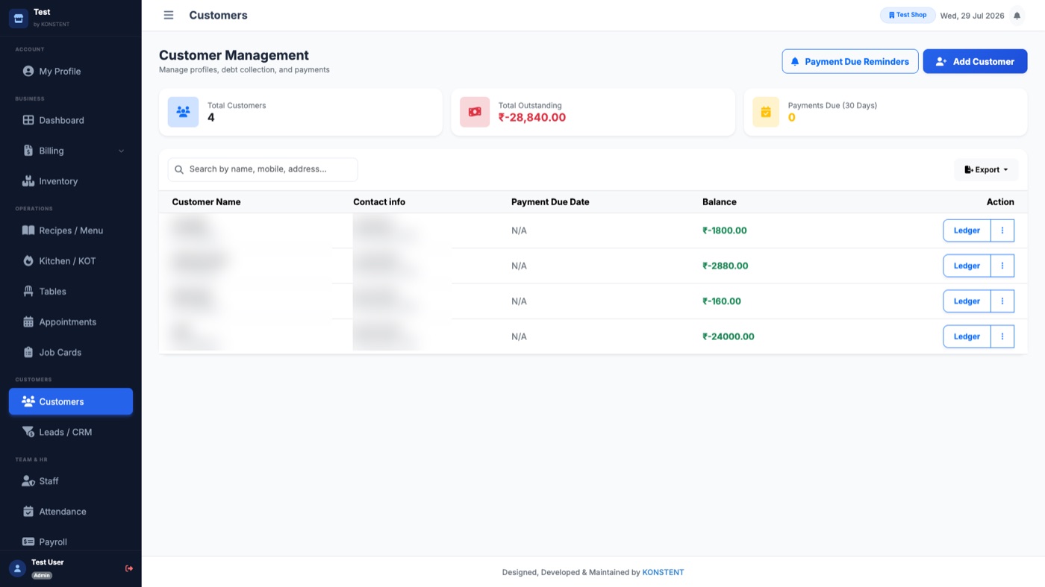The height and width of the screenshot is (587, 1045).
Task: Click the date Wed, 29 Jul 2026
Action: point(972,16)
